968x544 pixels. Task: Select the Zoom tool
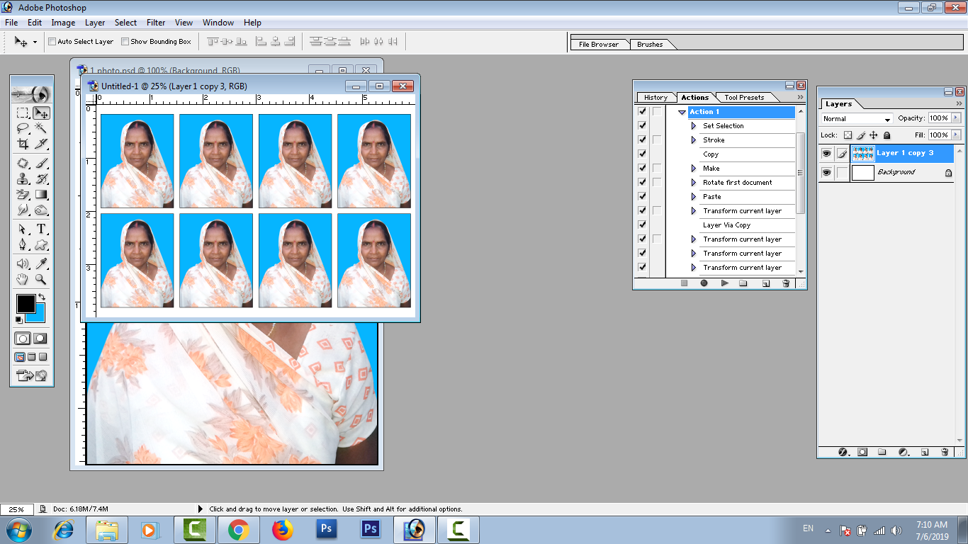[x=41, y=279]
